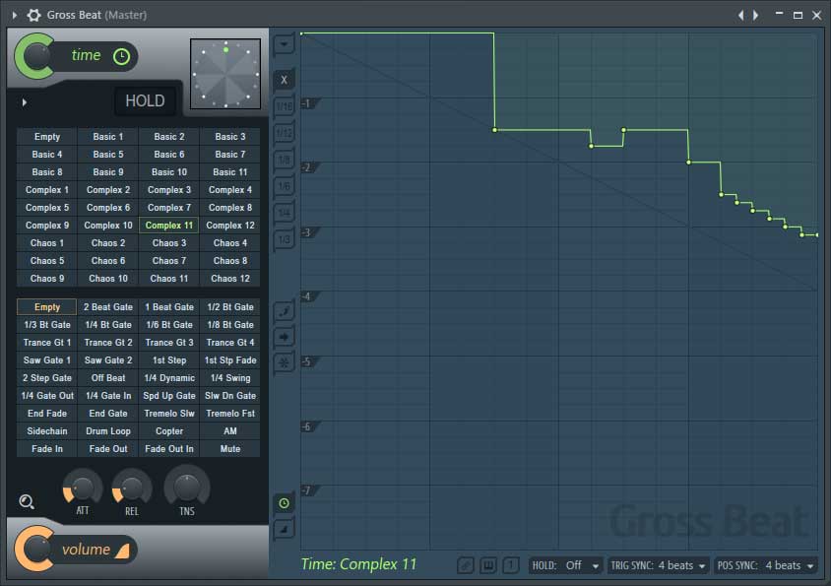Toggle the freeze snowflake icon
This screenshot has width=831, height=586.
285,362
